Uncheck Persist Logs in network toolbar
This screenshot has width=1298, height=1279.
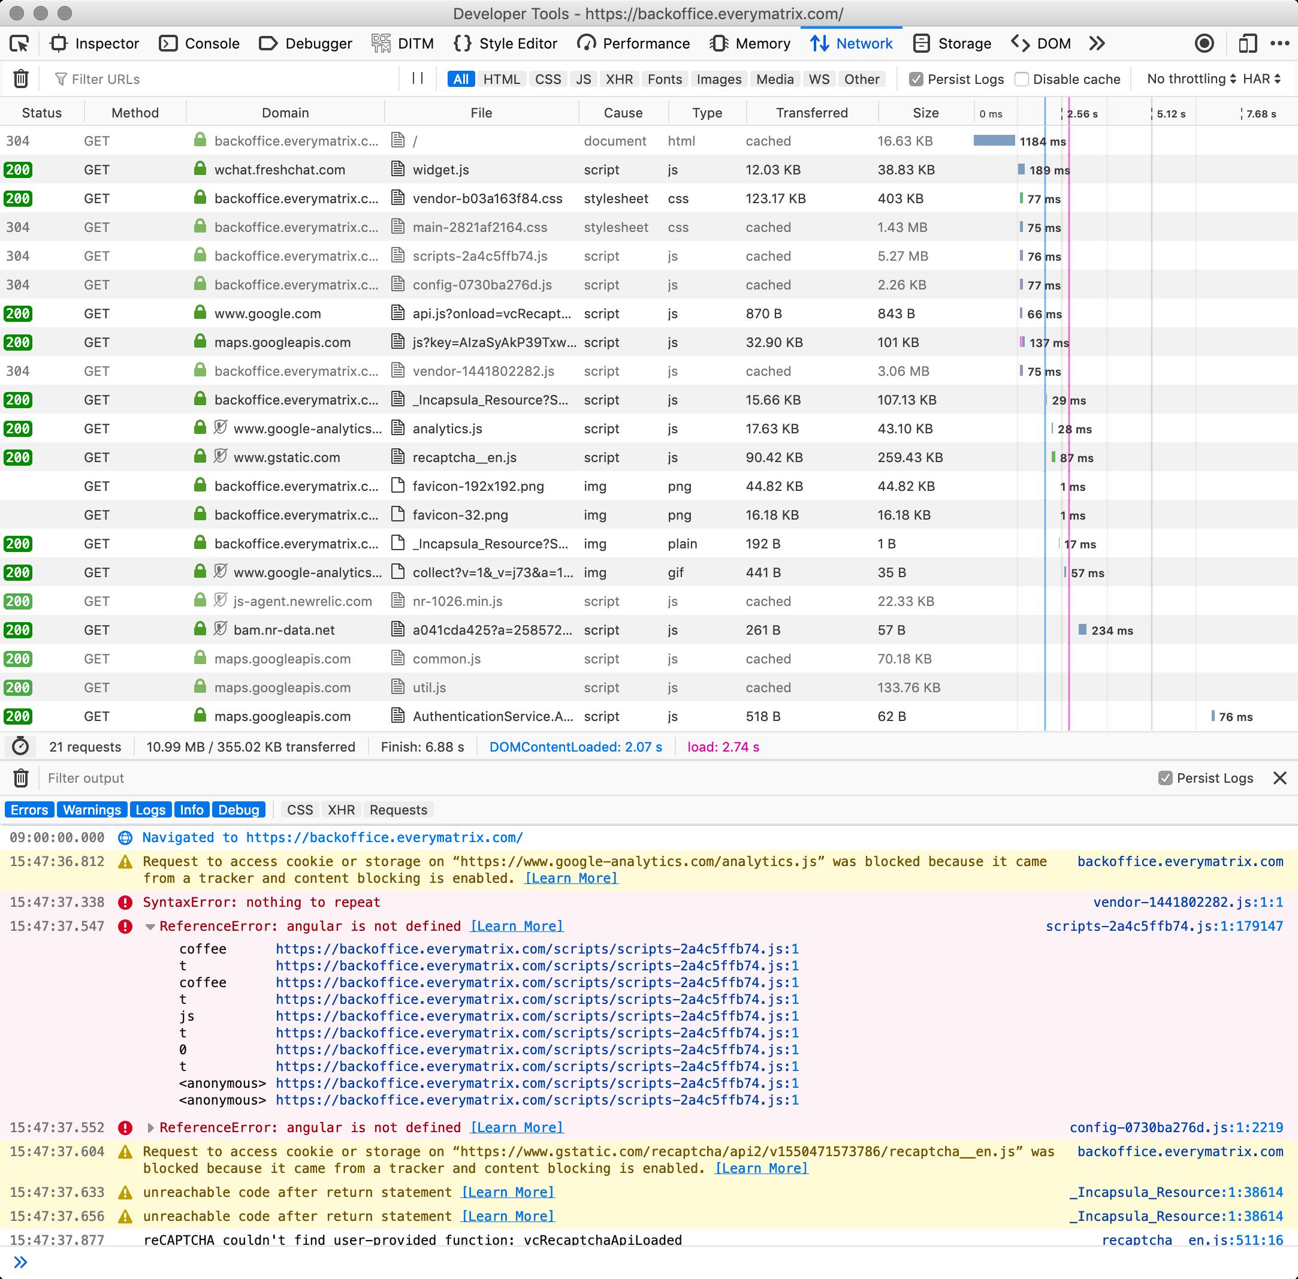tap(917, 79)
